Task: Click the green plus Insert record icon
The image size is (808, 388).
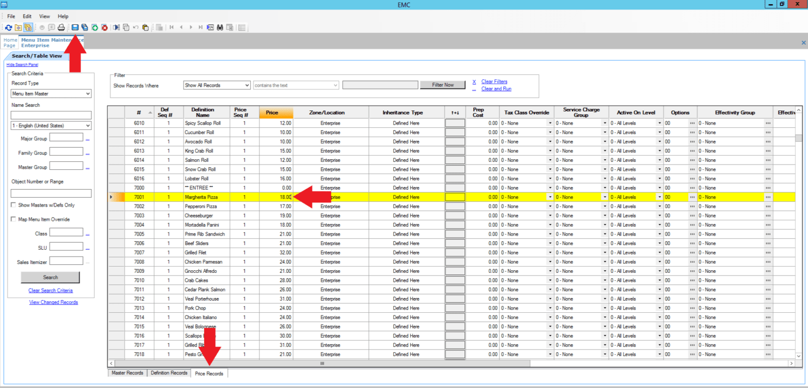Action: click(95, 27)
